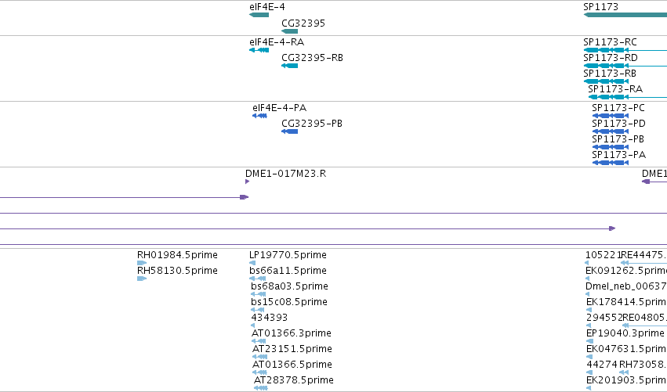The height and width of the screenshot is (392, 667).
Task: Click the SP1173-PD protein label
Action: (x=618, y=124)
